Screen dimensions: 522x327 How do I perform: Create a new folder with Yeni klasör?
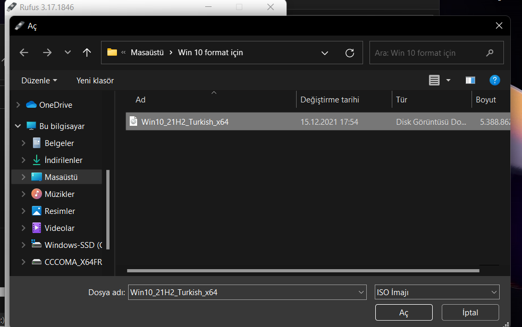tap(95, 80)
